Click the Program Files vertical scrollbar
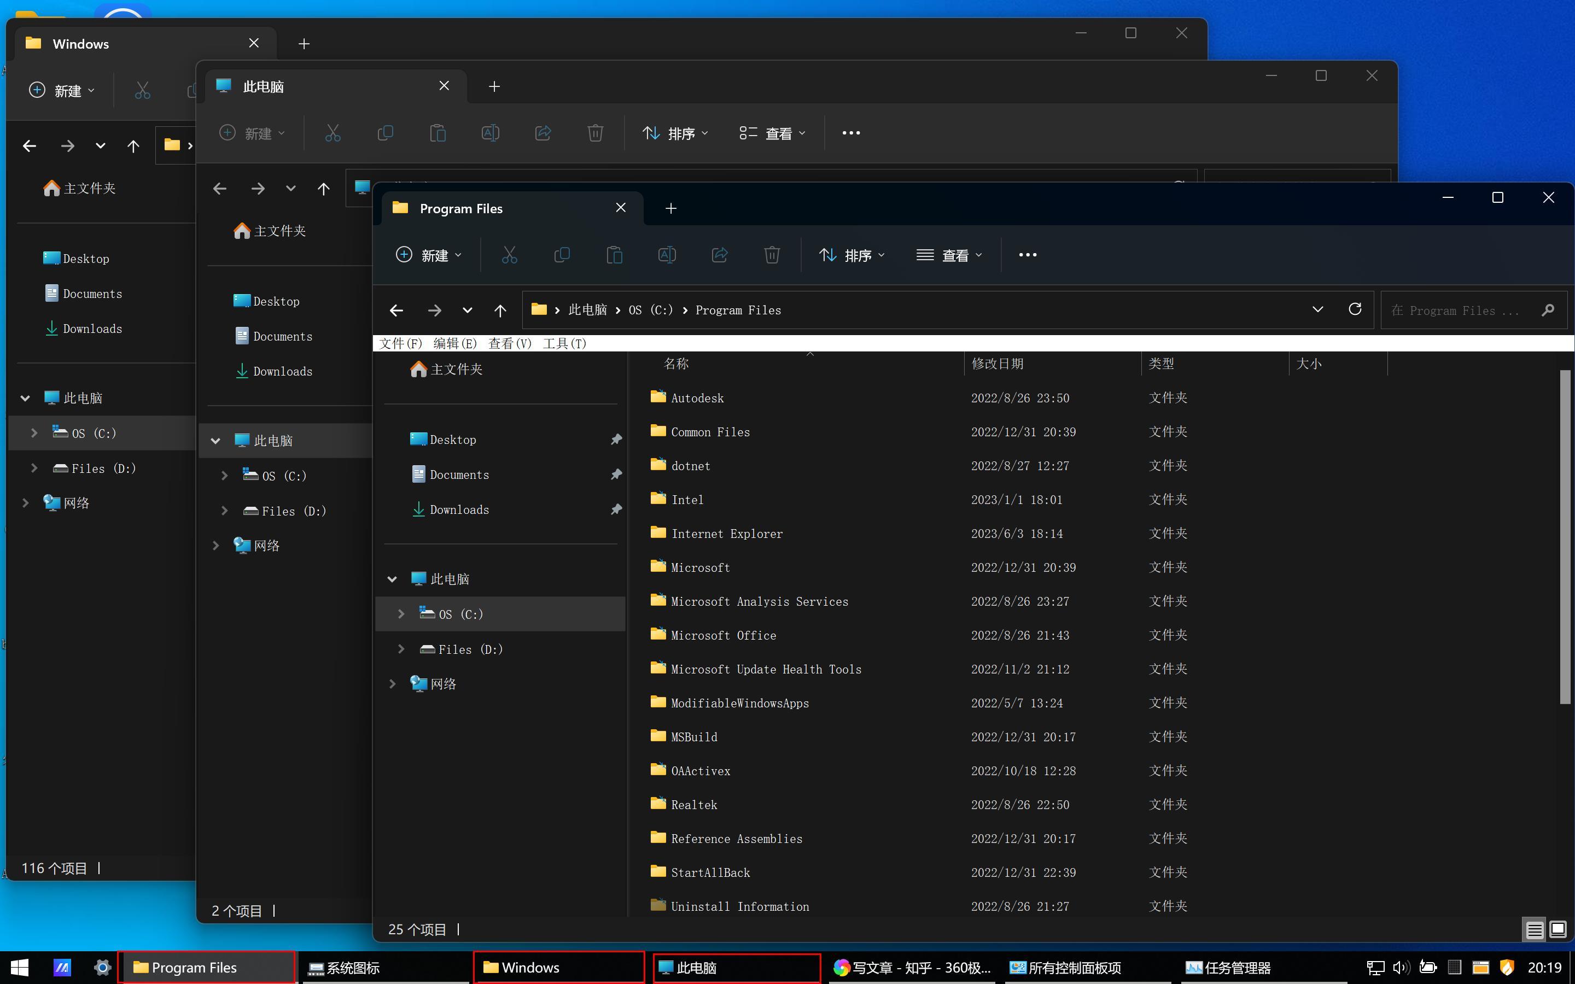Screen dimensions: 1575x984 click(1565, 536)
